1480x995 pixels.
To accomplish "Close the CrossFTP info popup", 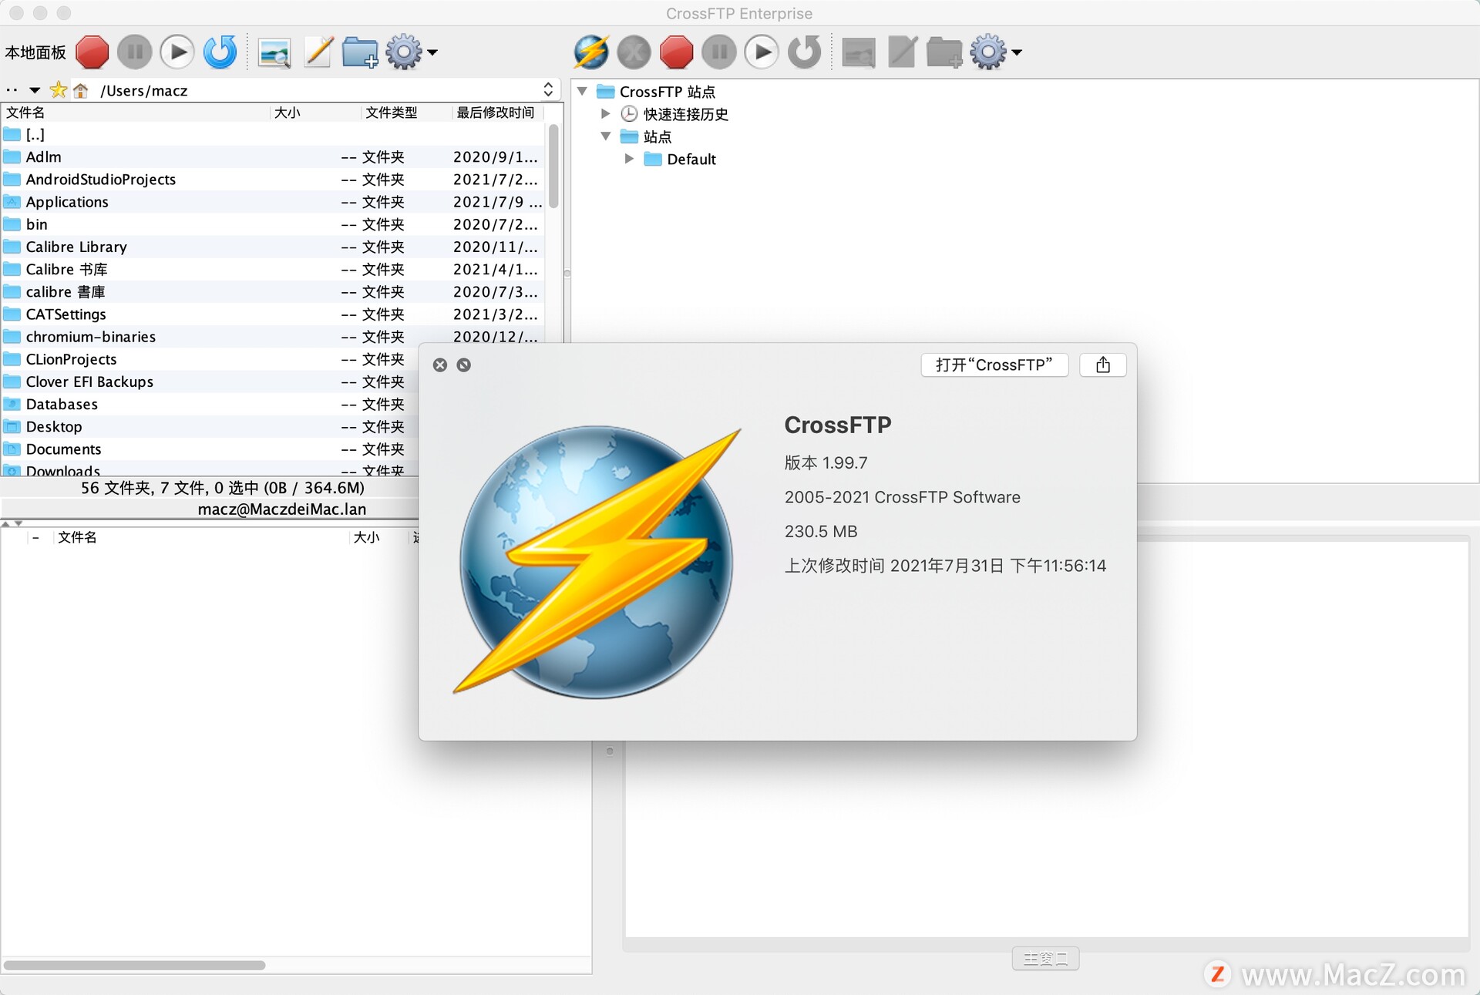I will (x=440, y=365).
